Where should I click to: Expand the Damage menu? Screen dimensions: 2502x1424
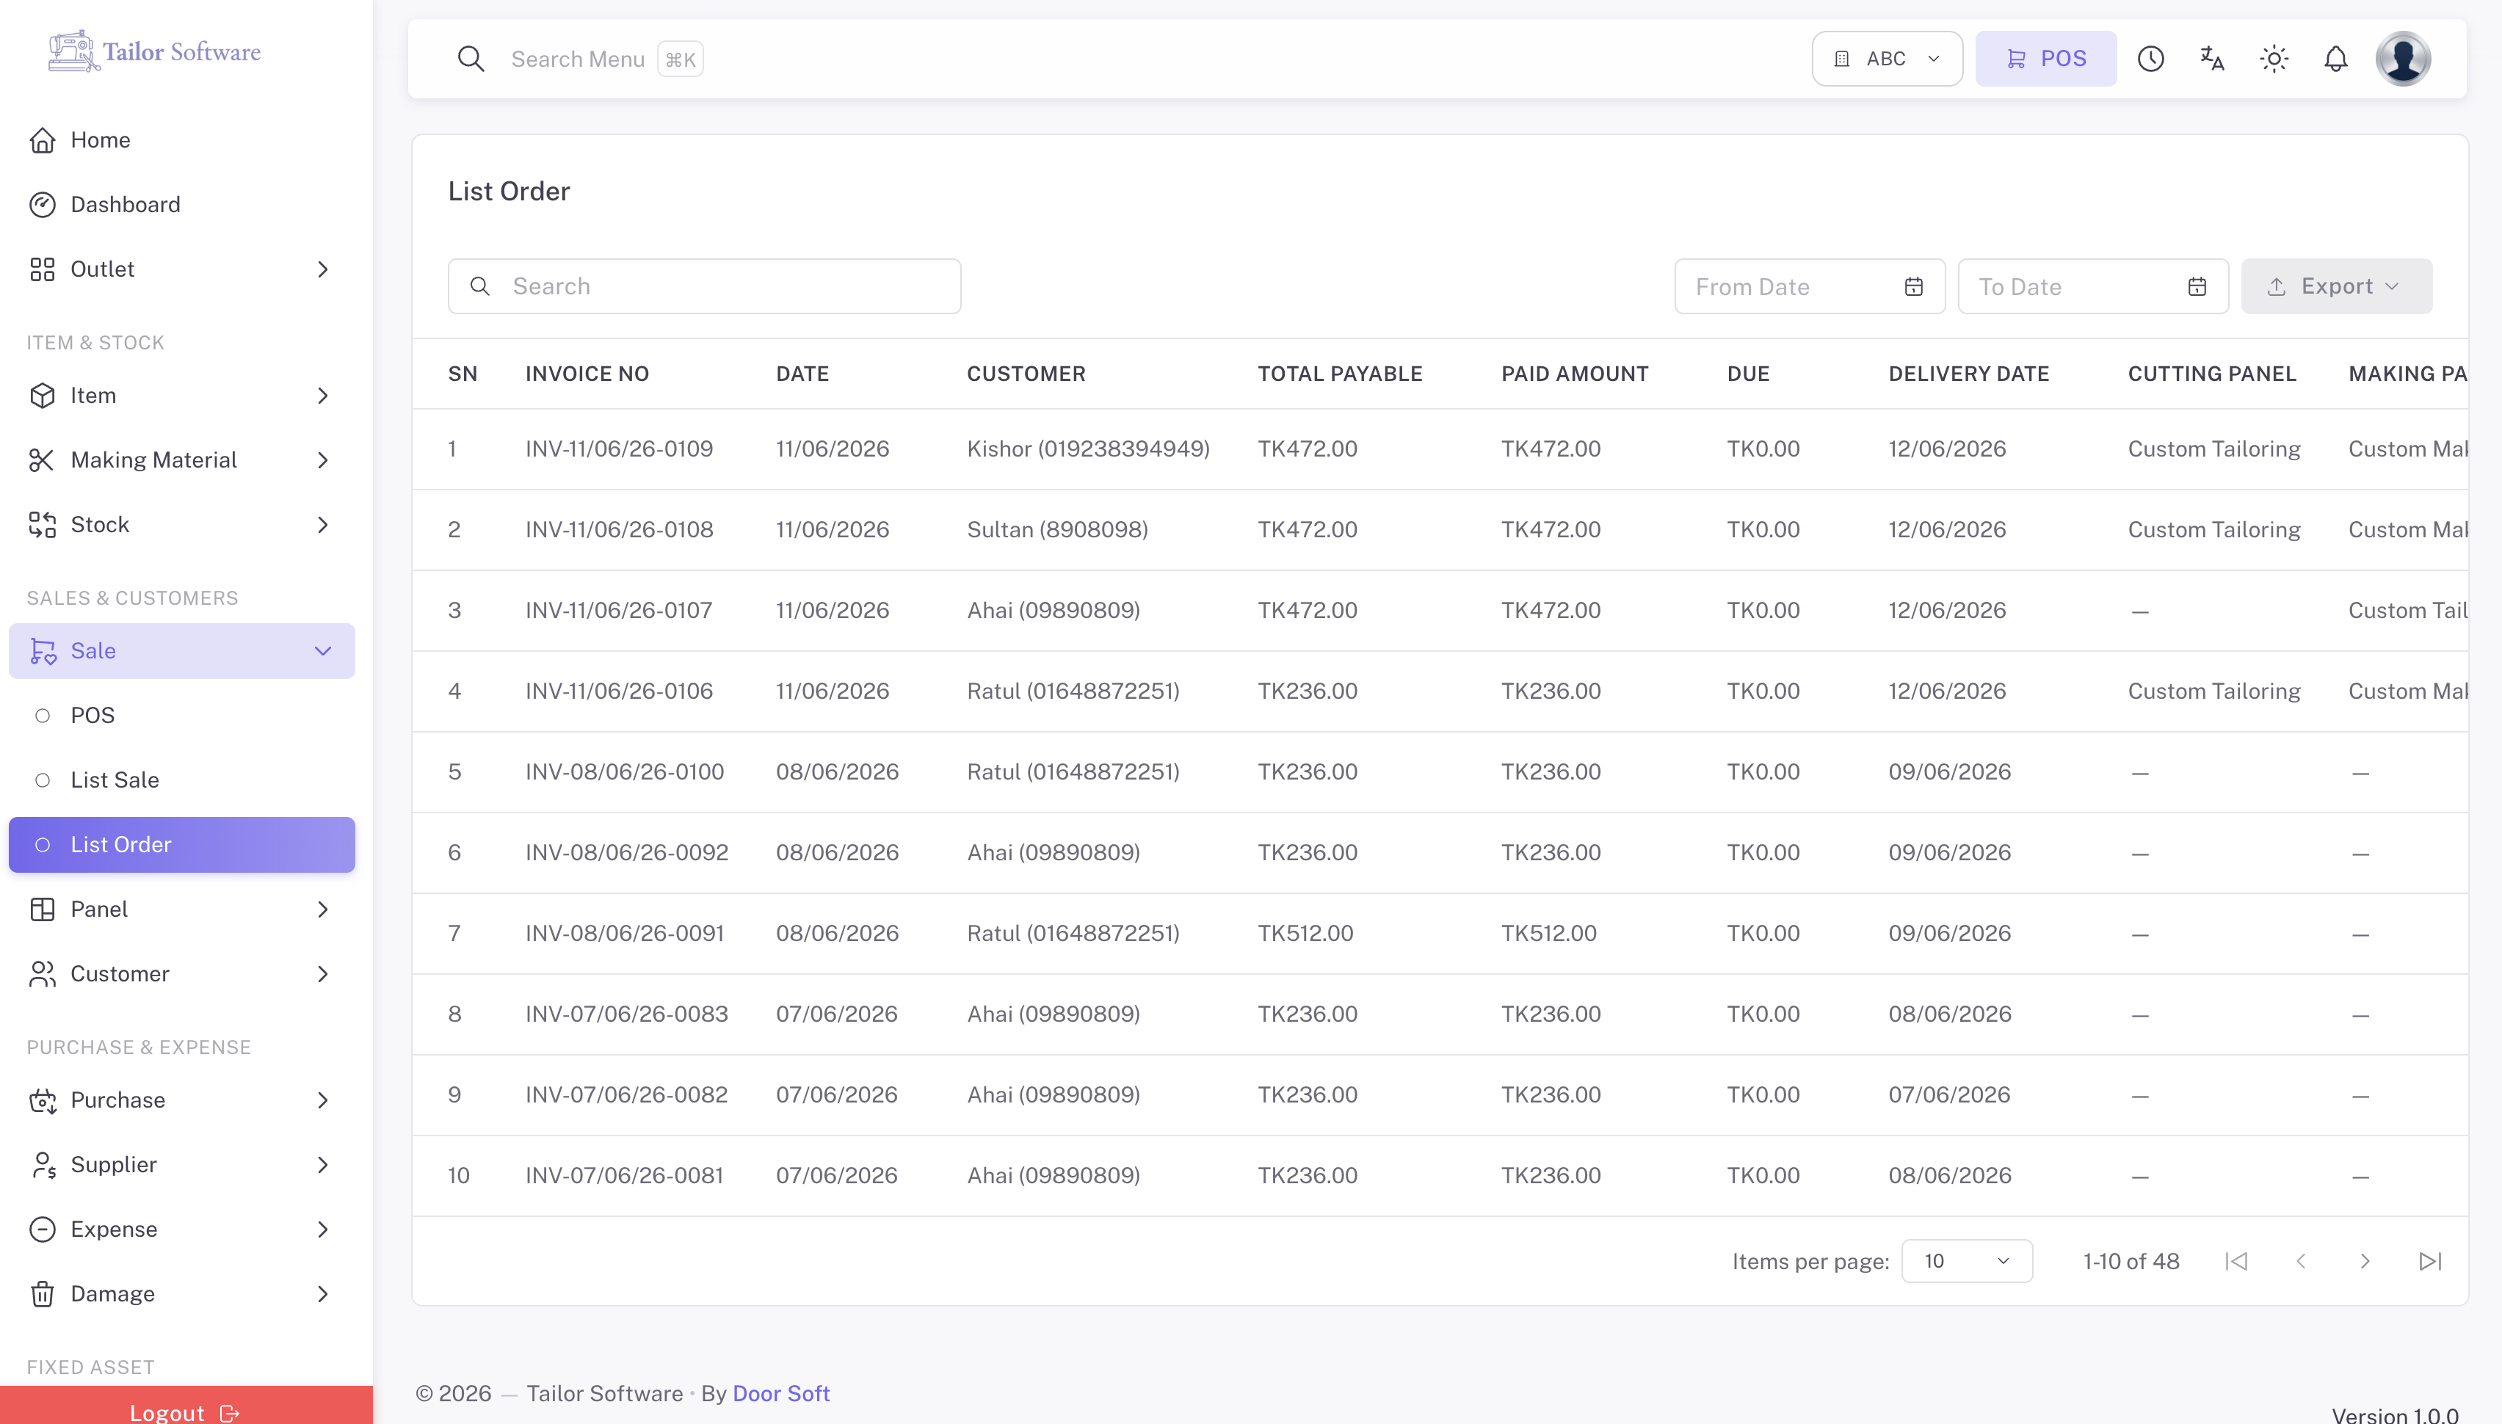click(x=182, y=1293)
